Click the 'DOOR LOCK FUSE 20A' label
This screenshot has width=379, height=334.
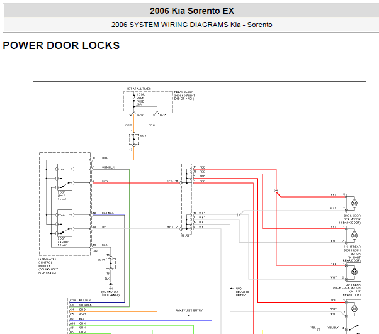140,99
